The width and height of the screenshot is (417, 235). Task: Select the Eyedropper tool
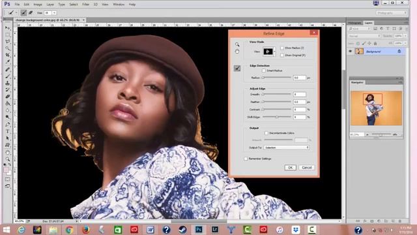(8, 62)
